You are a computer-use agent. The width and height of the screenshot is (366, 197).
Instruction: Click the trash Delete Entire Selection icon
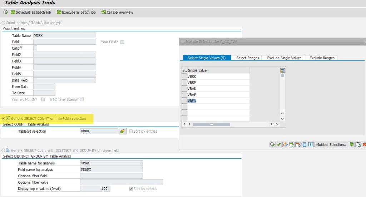pyautogui.click(x=305, y=144)
